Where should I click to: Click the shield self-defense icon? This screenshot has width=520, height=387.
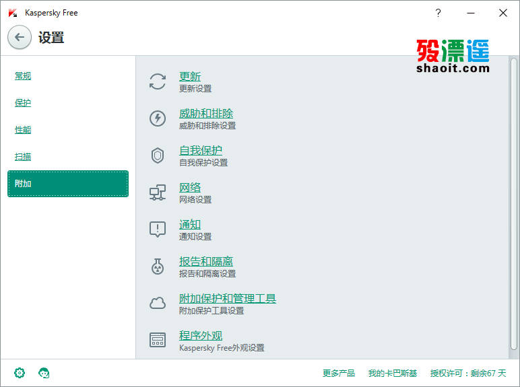[x=158, y=155]
